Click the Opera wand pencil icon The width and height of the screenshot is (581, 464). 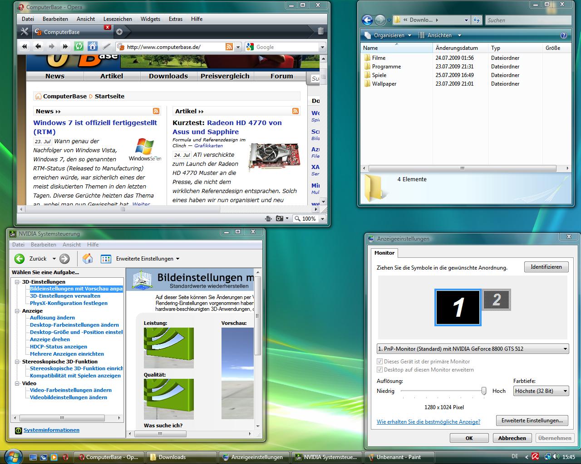[x=106, y=47]
